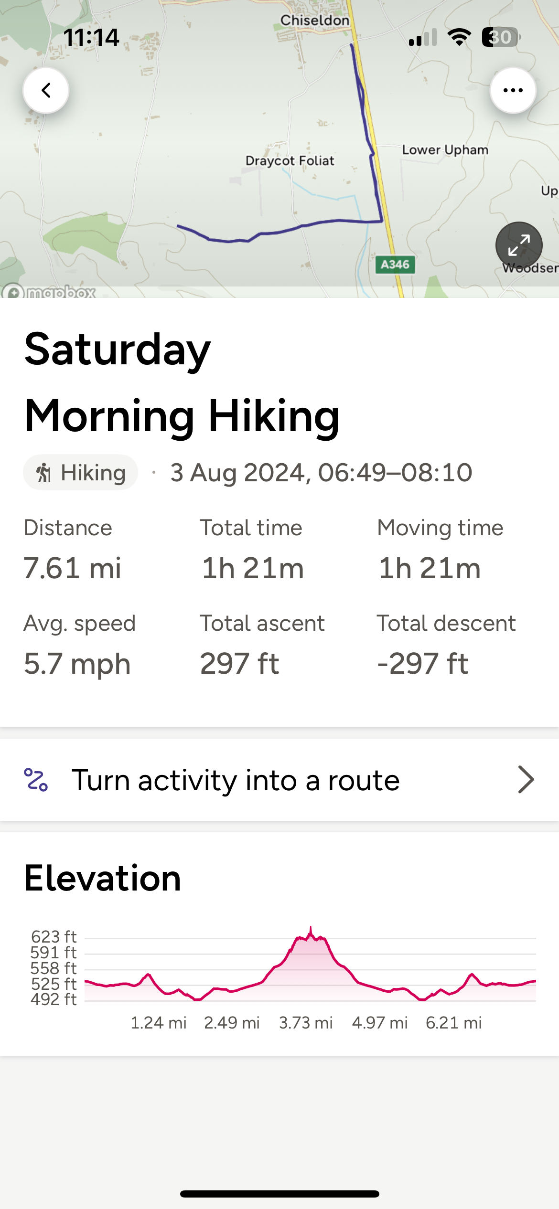Tap the battery indicator in status bar
Image resolution: width=559 pixels, height=1209 pixels.
pyautogui.click(x=501, y=37)
